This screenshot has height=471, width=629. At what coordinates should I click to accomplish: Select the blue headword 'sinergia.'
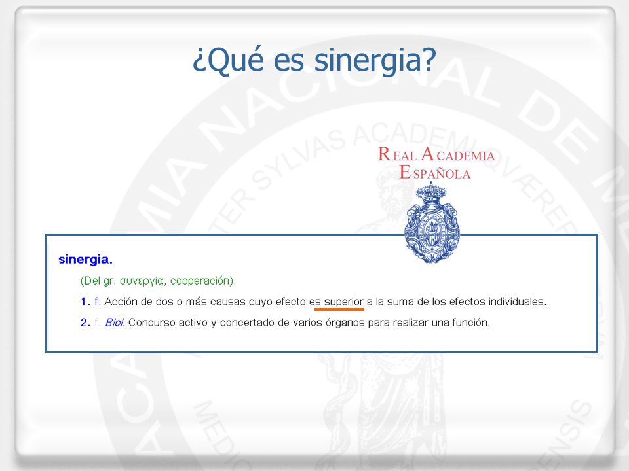(x=85, y=260)
